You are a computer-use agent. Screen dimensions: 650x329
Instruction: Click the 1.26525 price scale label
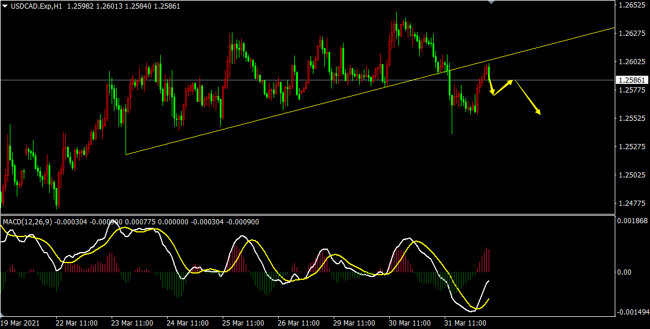pos(631,5)
